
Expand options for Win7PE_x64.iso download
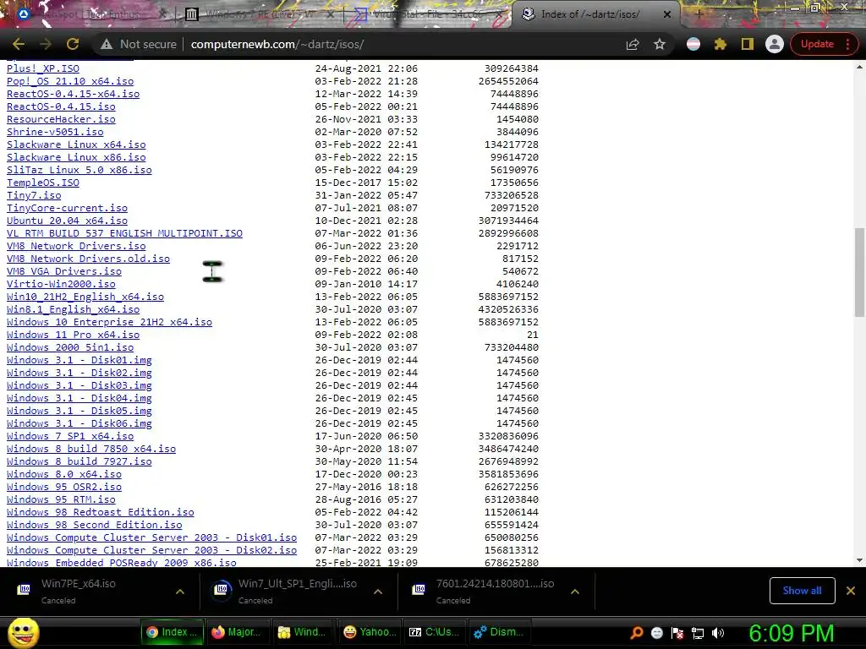(x=180, y=592)
